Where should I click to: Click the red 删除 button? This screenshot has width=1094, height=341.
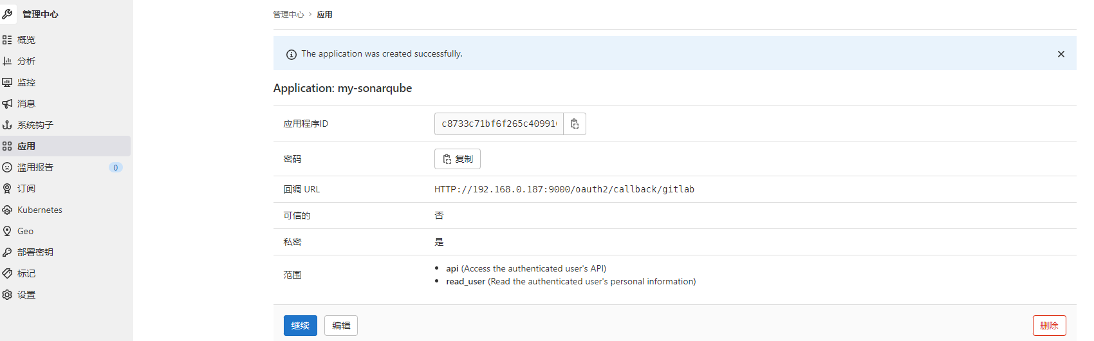click(x=1050, y=326)
